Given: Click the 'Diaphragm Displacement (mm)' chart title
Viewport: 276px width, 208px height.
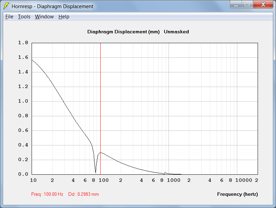Looking at the screenshot, I should pos(123,32).
